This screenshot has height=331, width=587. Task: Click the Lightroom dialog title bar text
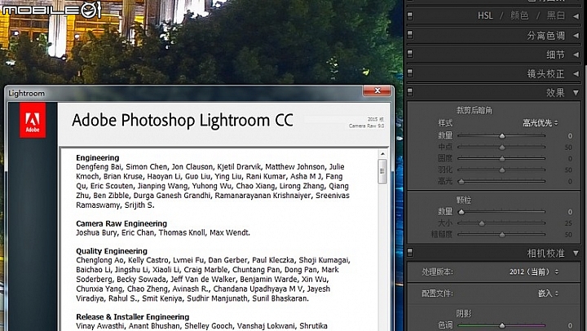click(27, 93)
